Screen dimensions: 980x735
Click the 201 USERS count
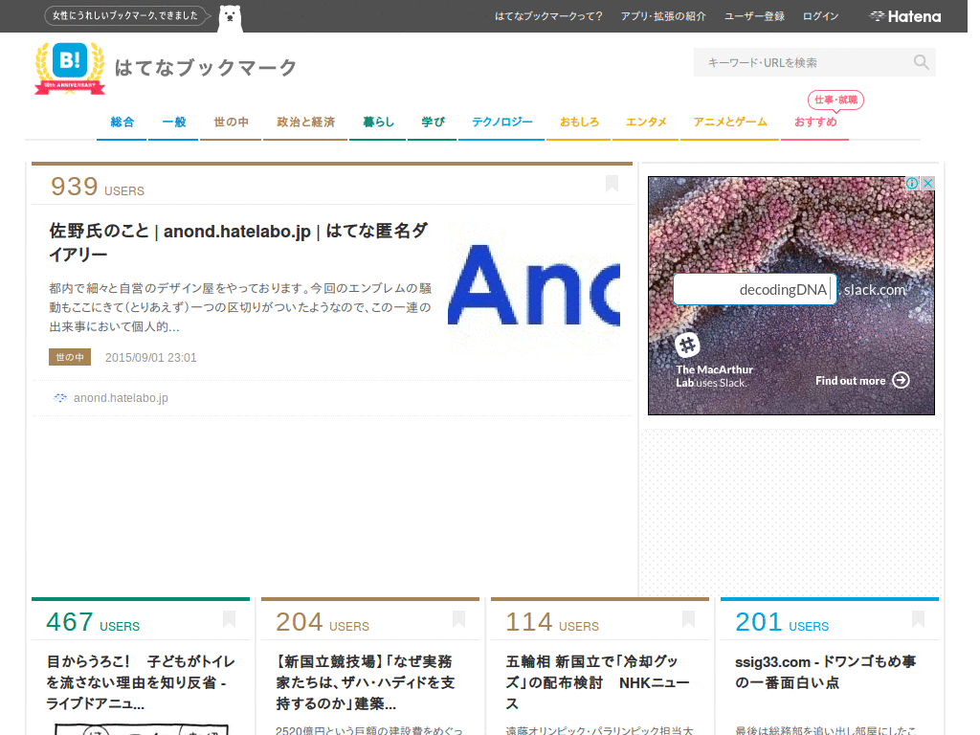(x=782, y=622)
